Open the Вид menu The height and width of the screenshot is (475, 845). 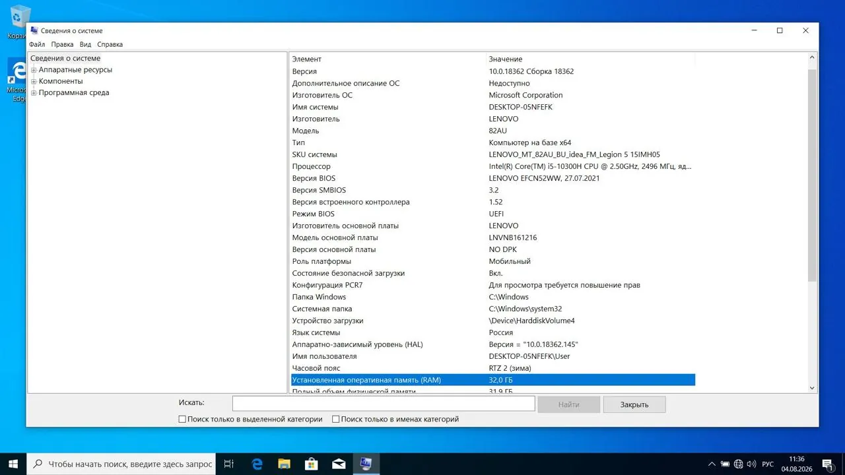click(x=85, y=44)
